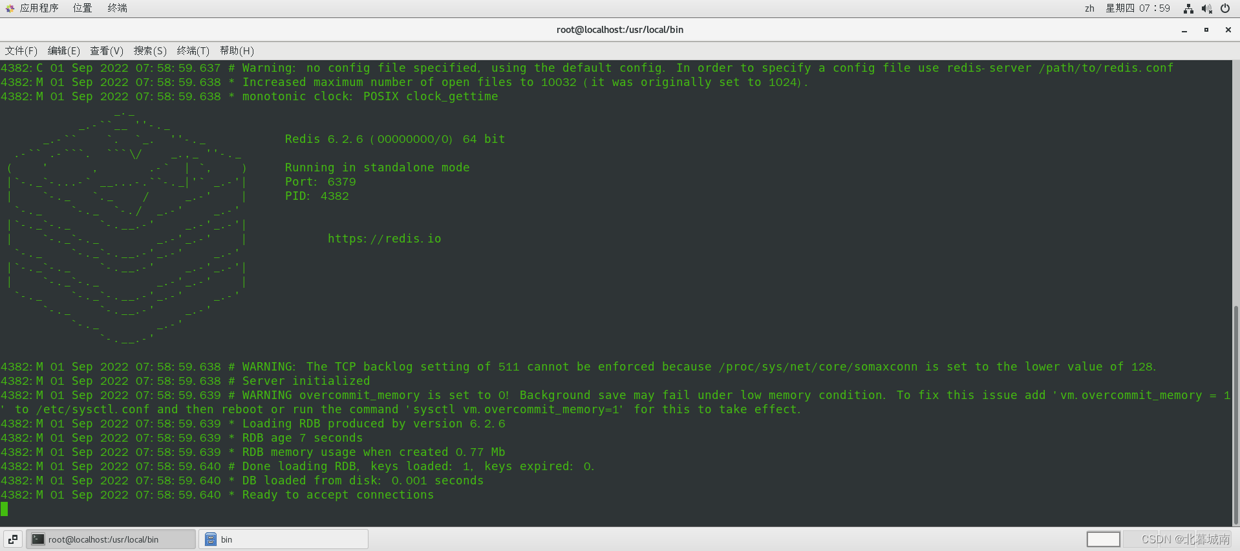The height and width of the screenshot is (551, 1240).
Task: Open the 搜索(S) menu
Action: tap(150, 50)
